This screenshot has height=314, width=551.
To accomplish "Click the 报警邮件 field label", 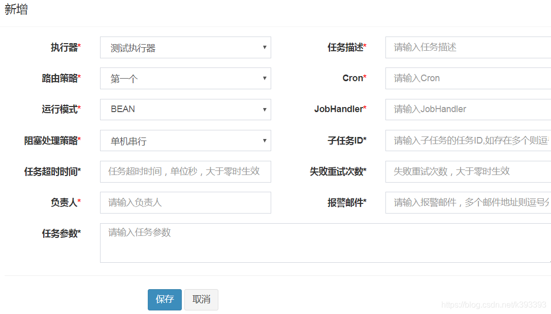I will pos(347,202).
